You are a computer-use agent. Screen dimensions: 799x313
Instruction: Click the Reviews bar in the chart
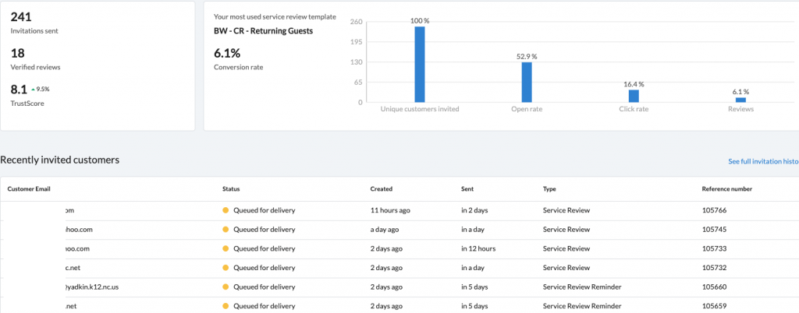pos(740,100)
